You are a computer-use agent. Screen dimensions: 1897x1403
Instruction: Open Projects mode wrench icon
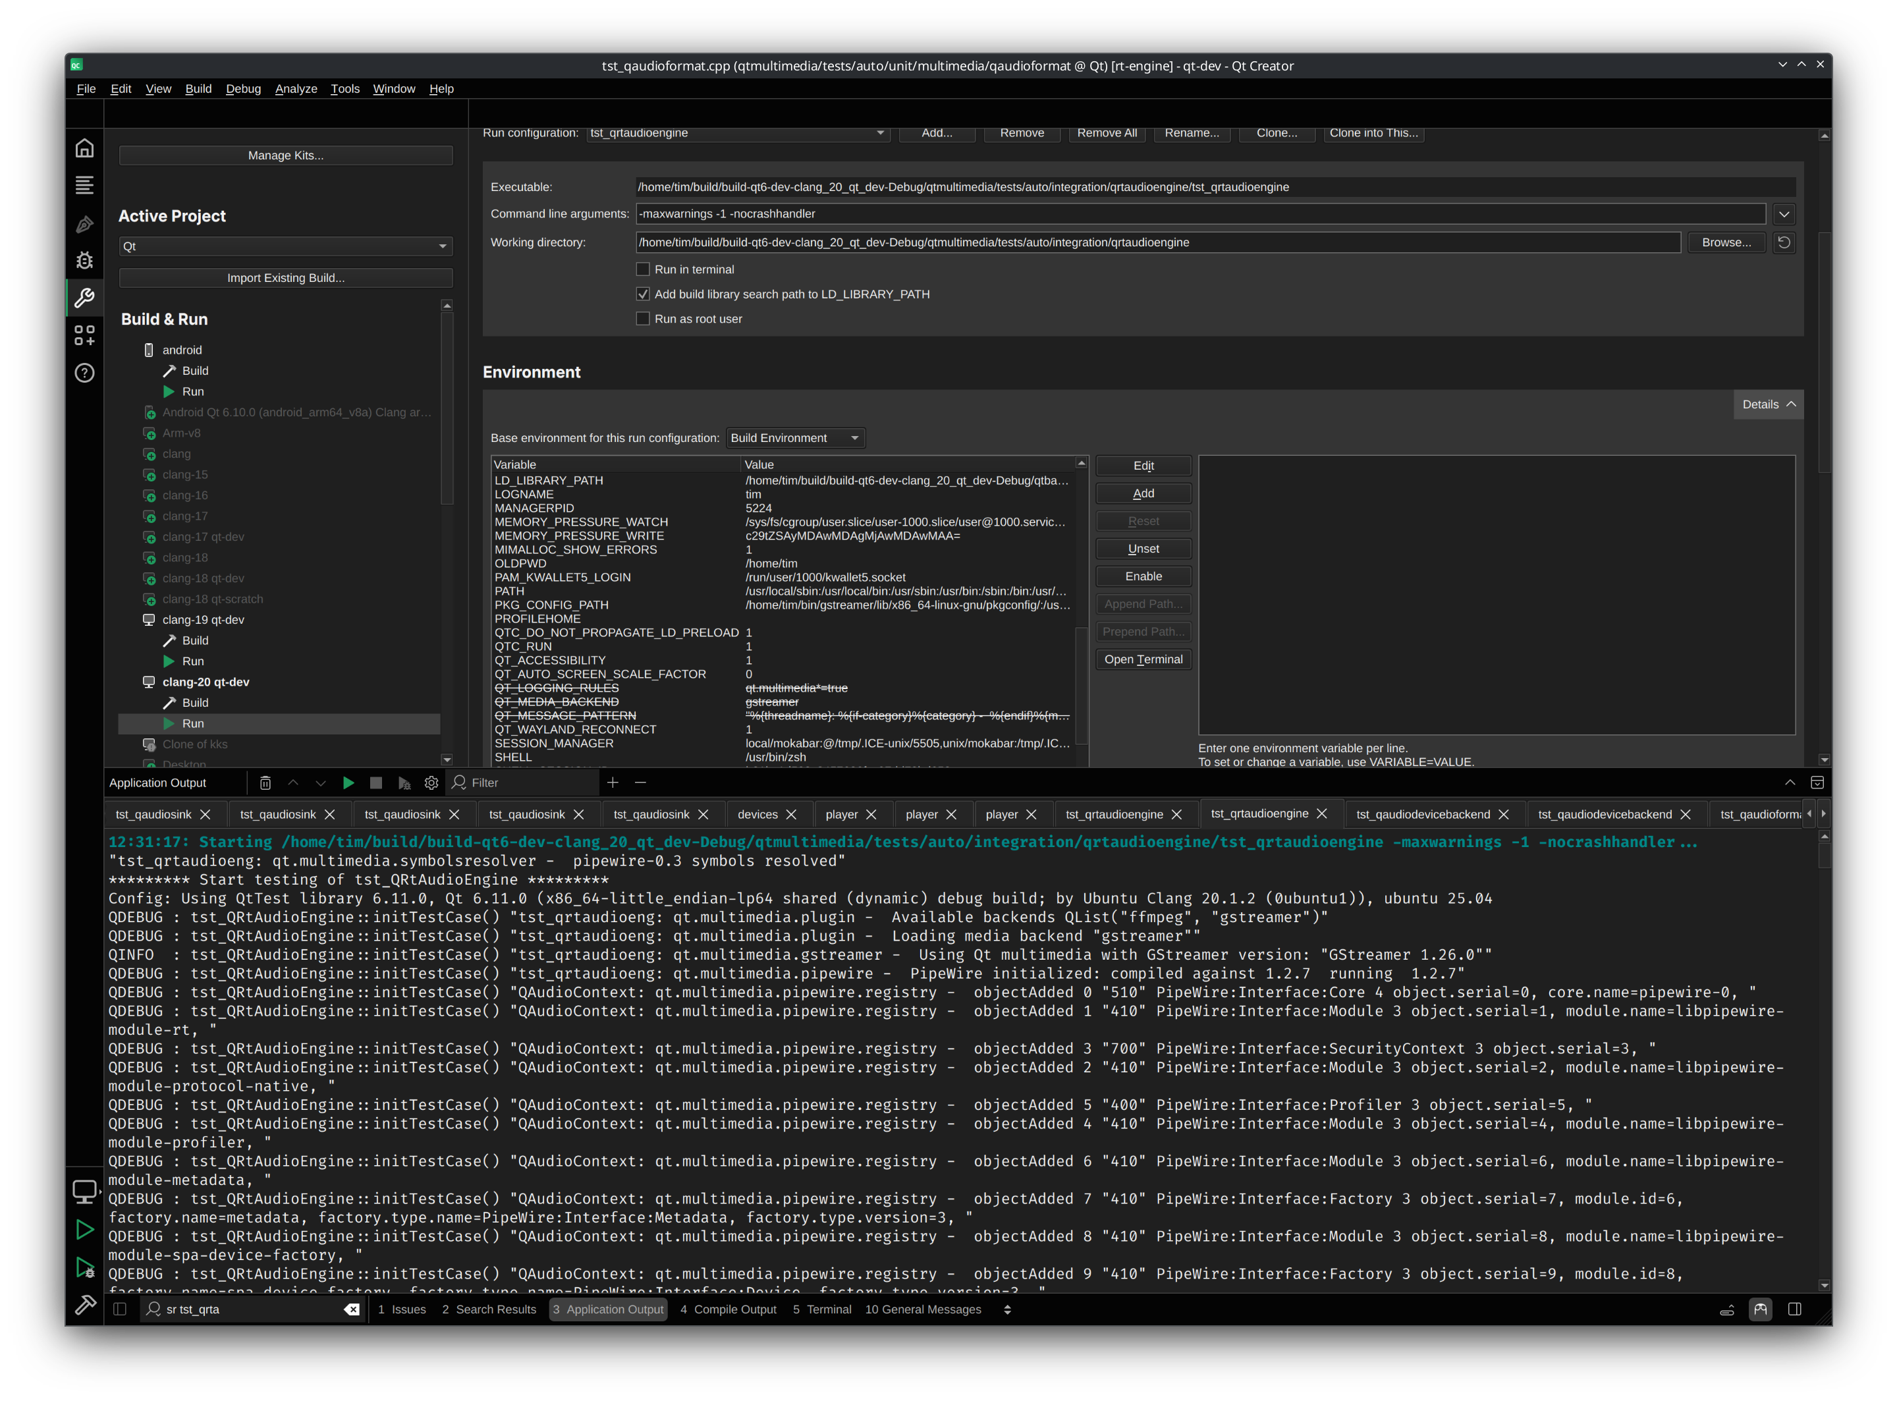(x=84, y=298)
